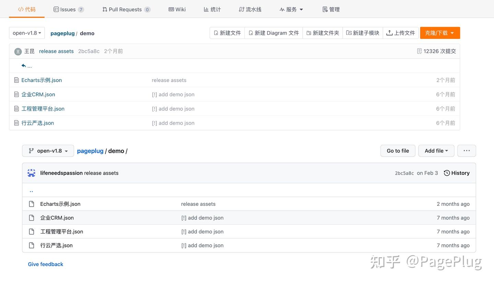This screenshot has height=284, width=494.
Task: Open the 王昆 author link
Action: pos(30,51)
